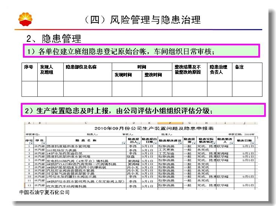Open the 隐患提出日期 column filter dropdown

click(x=156, y=143)
